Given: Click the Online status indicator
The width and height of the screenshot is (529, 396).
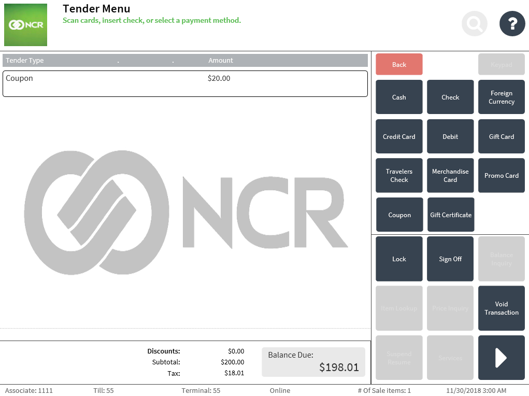Looking at the screenshot, I should (x=280, y=391).
